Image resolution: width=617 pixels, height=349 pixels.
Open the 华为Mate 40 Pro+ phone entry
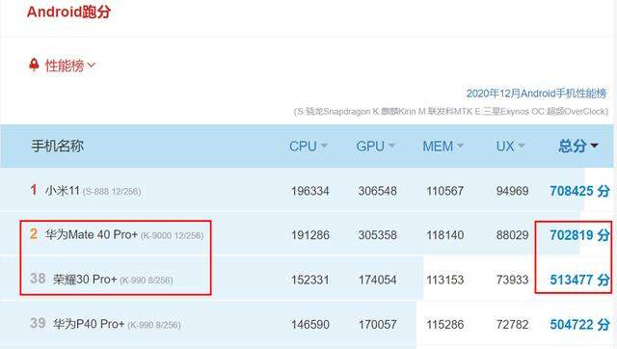point(92,235)
